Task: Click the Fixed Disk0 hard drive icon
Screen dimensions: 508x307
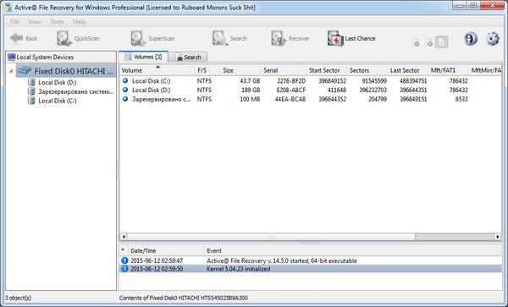Action: click(x=25, y=70)
